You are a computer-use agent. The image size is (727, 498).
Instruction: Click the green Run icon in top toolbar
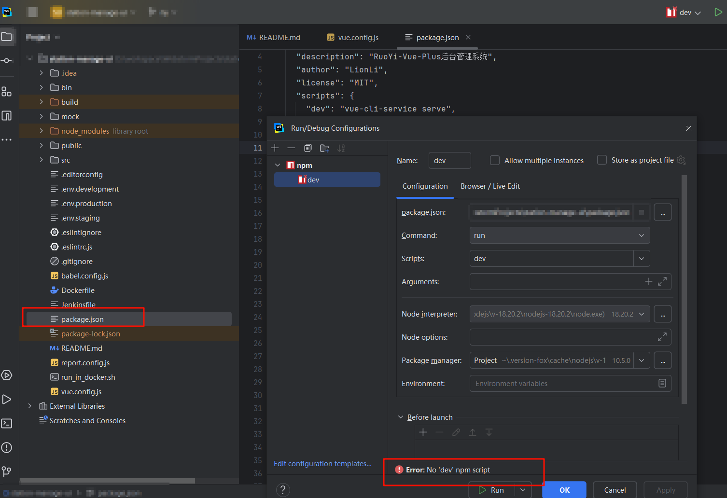point(718,12)
